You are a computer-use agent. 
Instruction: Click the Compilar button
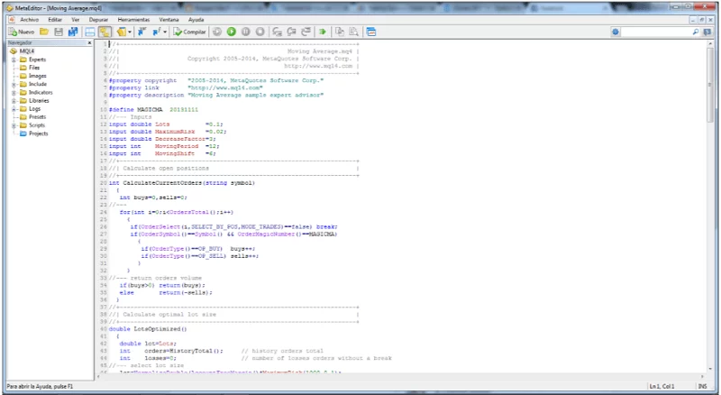coord(189,32)
